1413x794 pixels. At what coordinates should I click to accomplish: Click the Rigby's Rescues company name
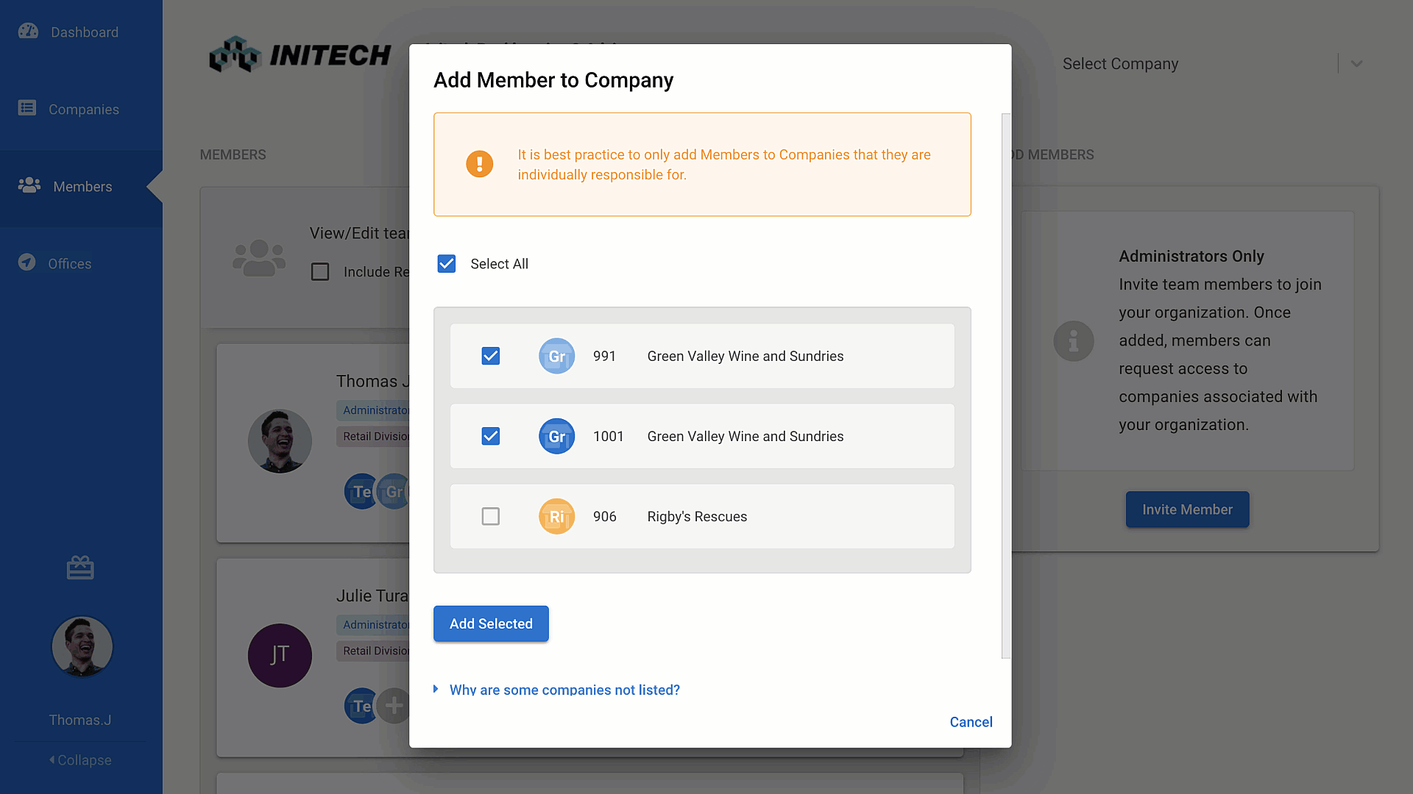tap(697, 516)
